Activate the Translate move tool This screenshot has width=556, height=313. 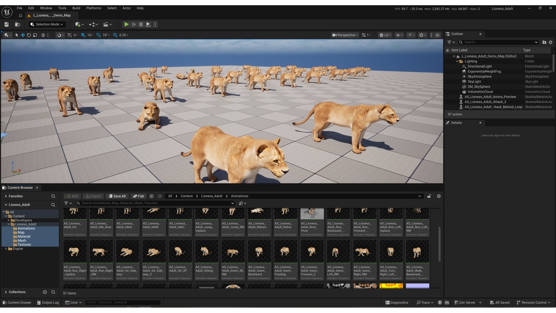(x=23, y=35)
